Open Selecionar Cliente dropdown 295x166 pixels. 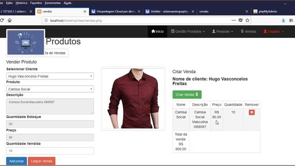point(50,76)
